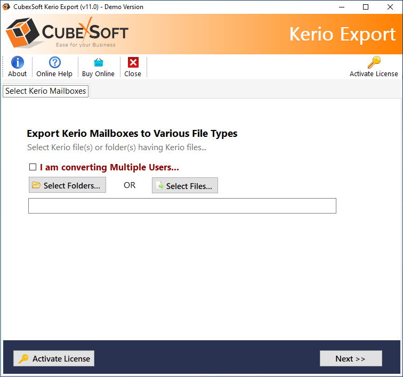
Task: Open the About info icon
Action: (x=18, y=62)
